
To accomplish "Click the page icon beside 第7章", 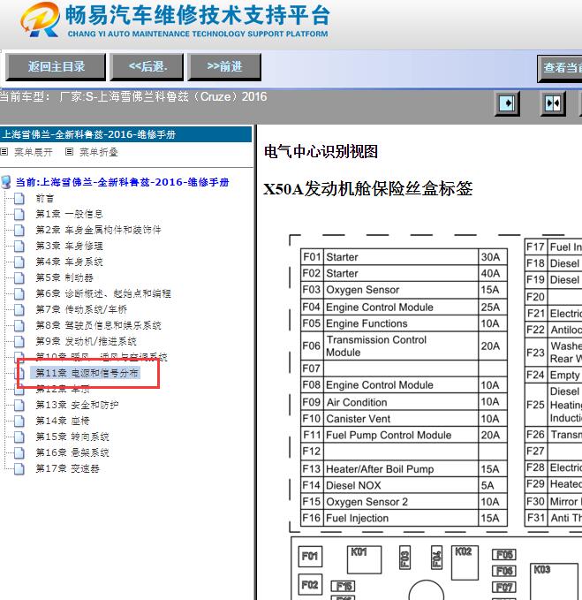I will [19, 309].
